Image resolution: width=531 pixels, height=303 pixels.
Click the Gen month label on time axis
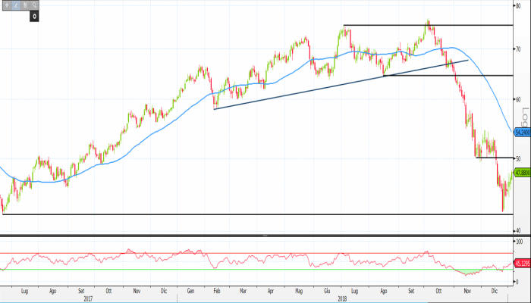(x=191, y=290)
